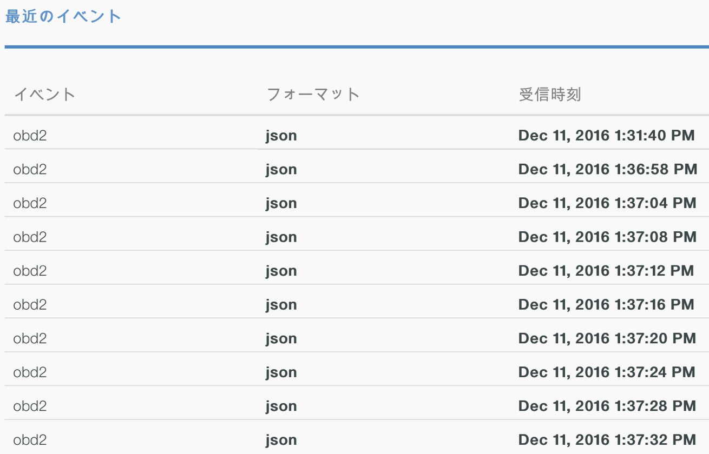Click timestamp Dec 11, 2016 1:31:40 PM

click(606, 135)
